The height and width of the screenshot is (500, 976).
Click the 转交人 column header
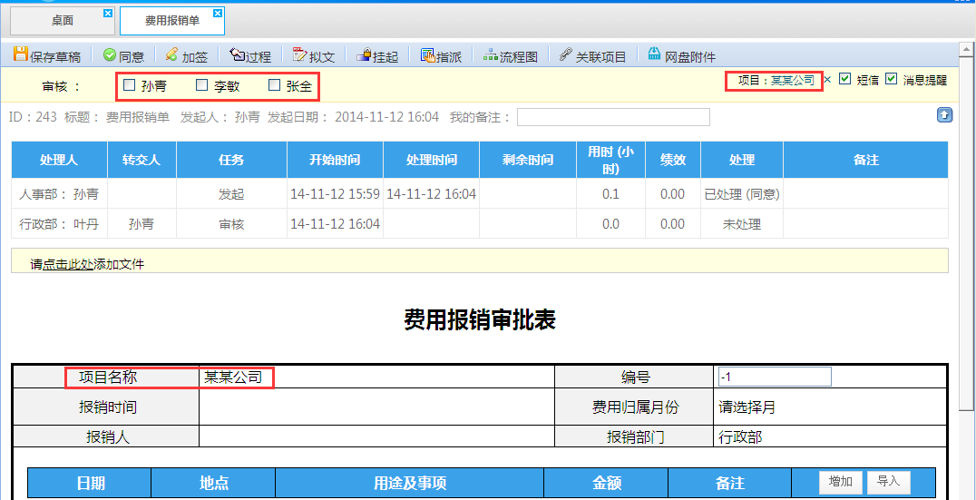142,160
